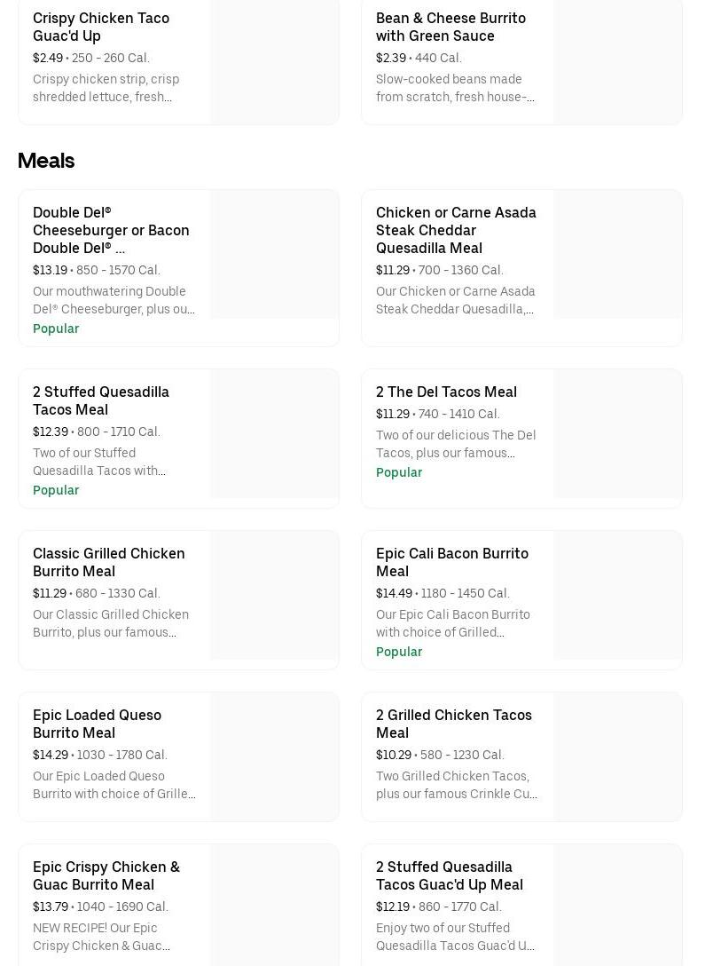The image size is (713, 966).
Task: Click the Popular tag on 2 The Del Tacos Meal
Action: click(x=399, y=472)
